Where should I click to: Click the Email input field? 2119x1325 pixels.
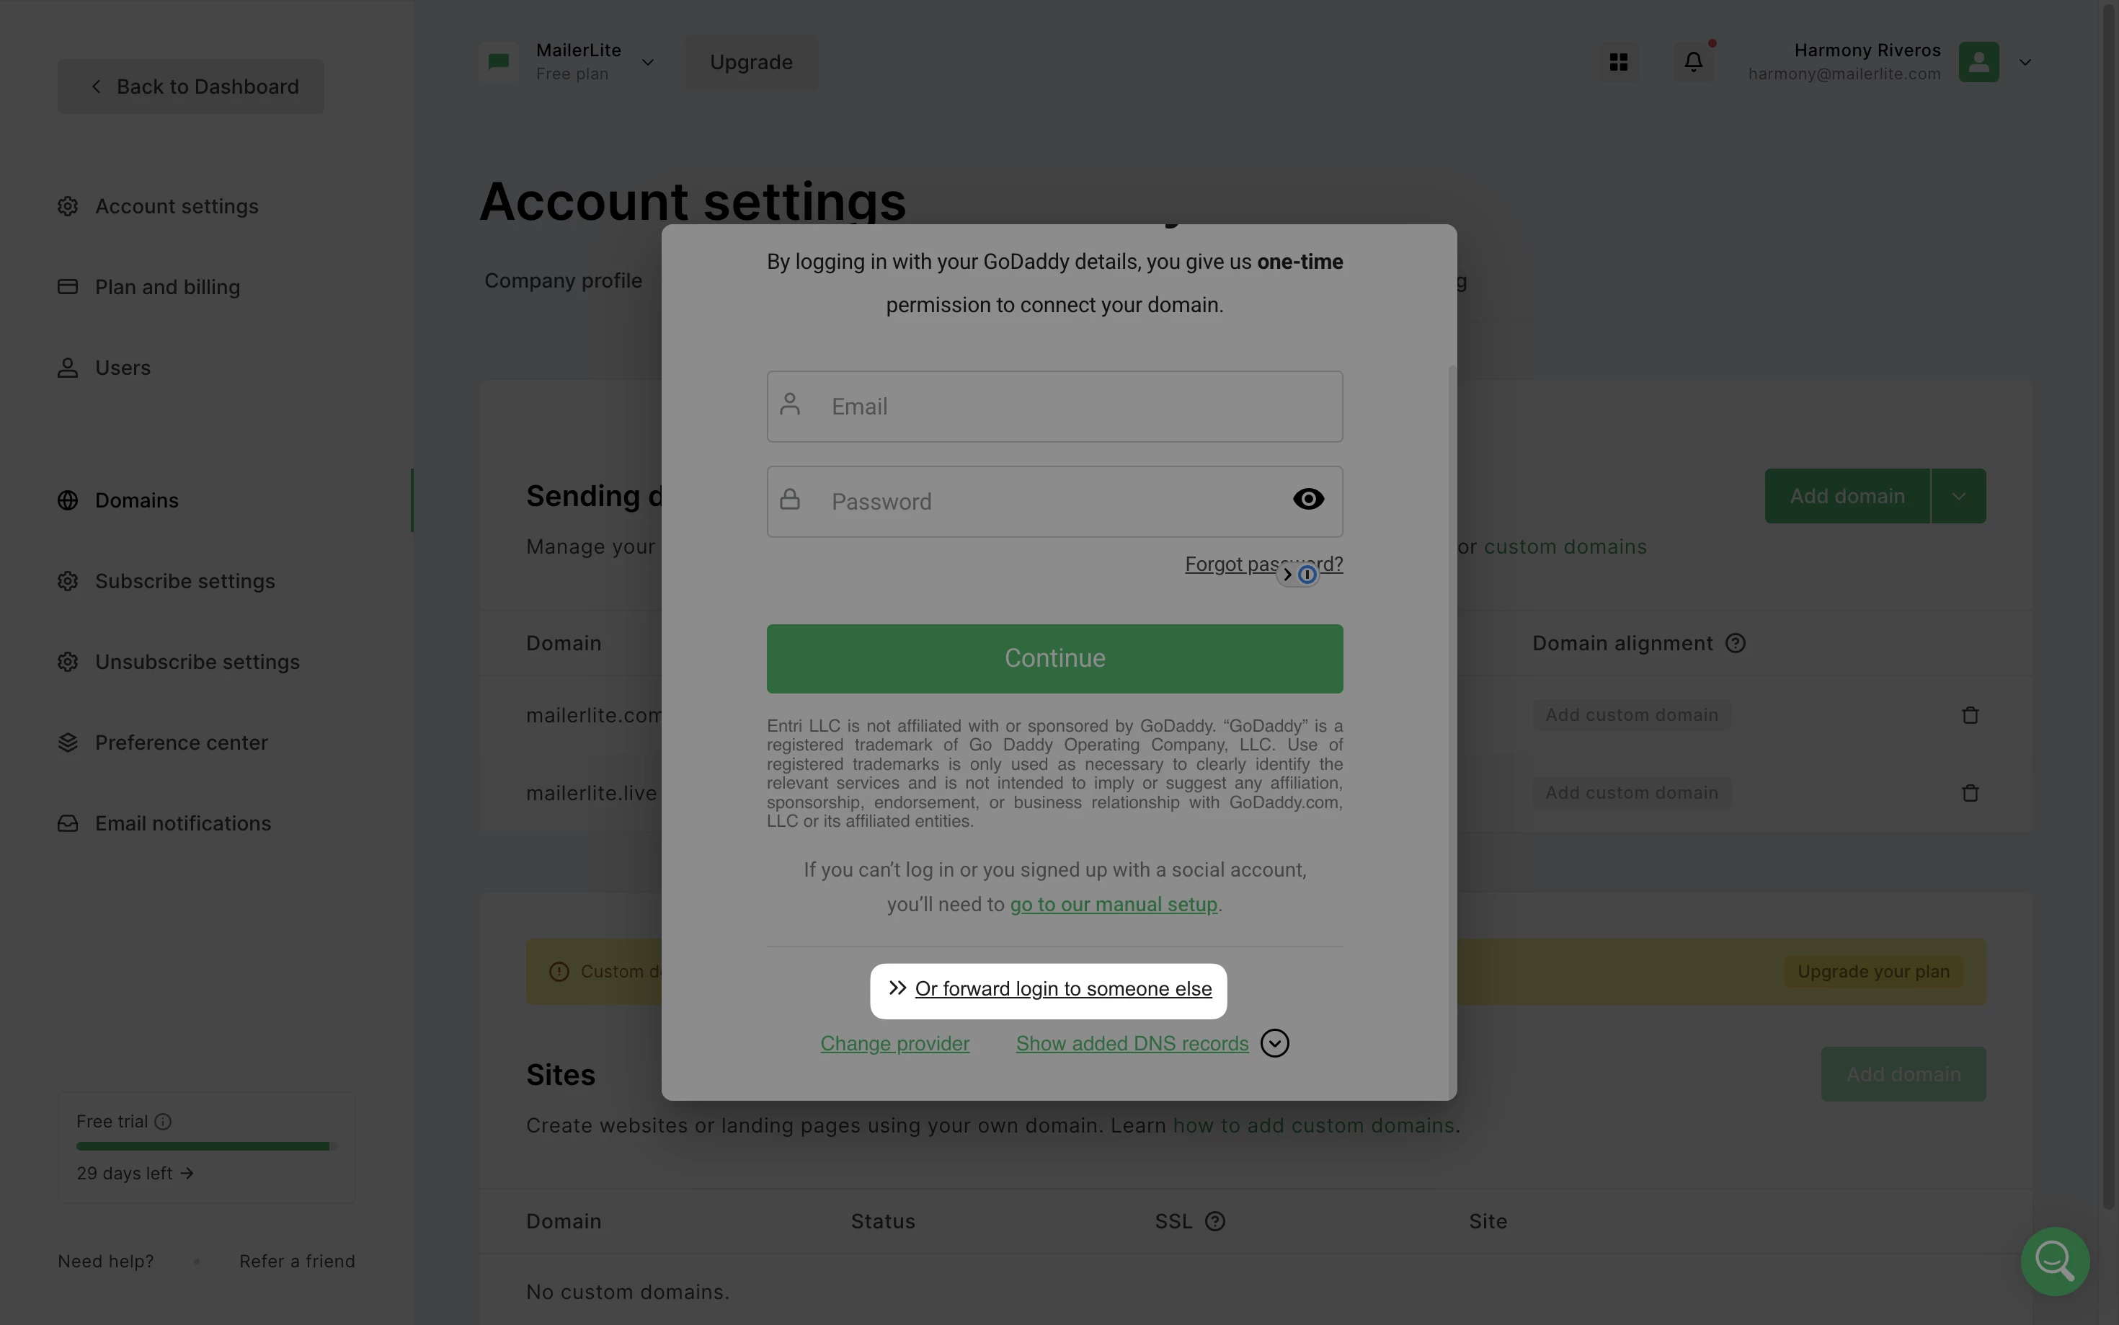(x=1054, y=407)
